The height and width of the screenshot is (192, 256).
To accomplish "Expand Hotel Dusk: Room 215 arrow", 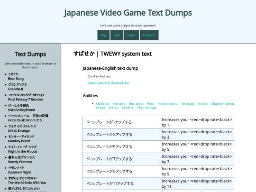I will coord(6,116).
